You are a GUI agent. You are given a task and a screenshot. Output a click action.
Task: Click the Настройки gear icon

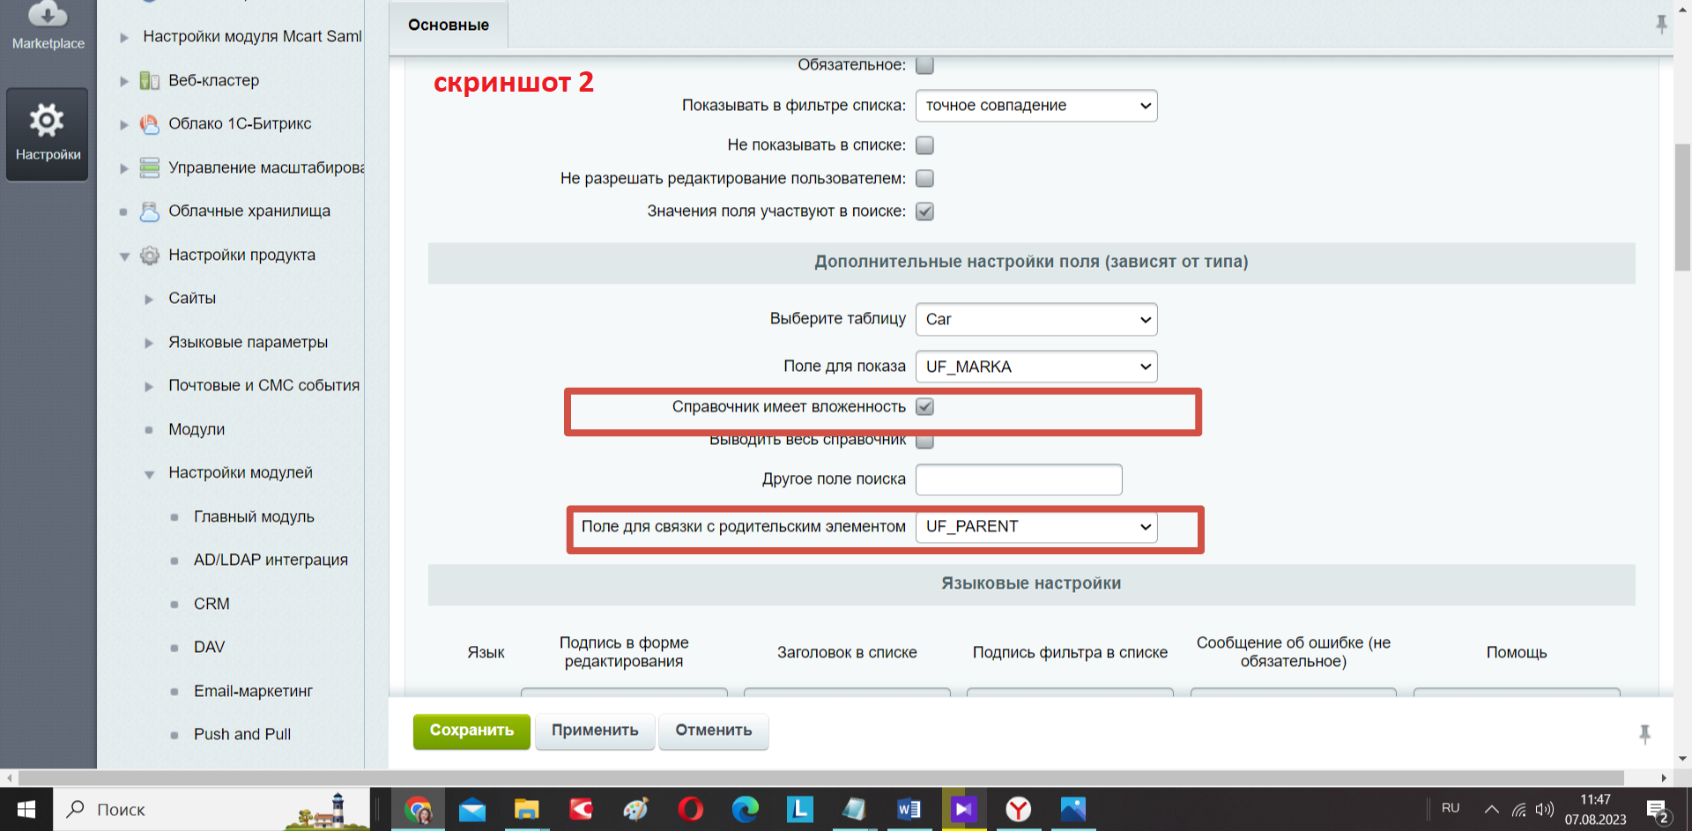[x=48, y=121]
